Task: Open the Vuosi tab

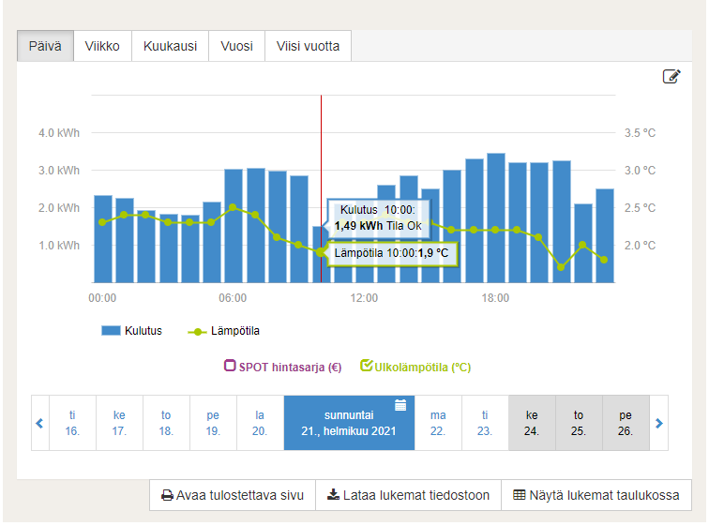Action: (236, 46)
